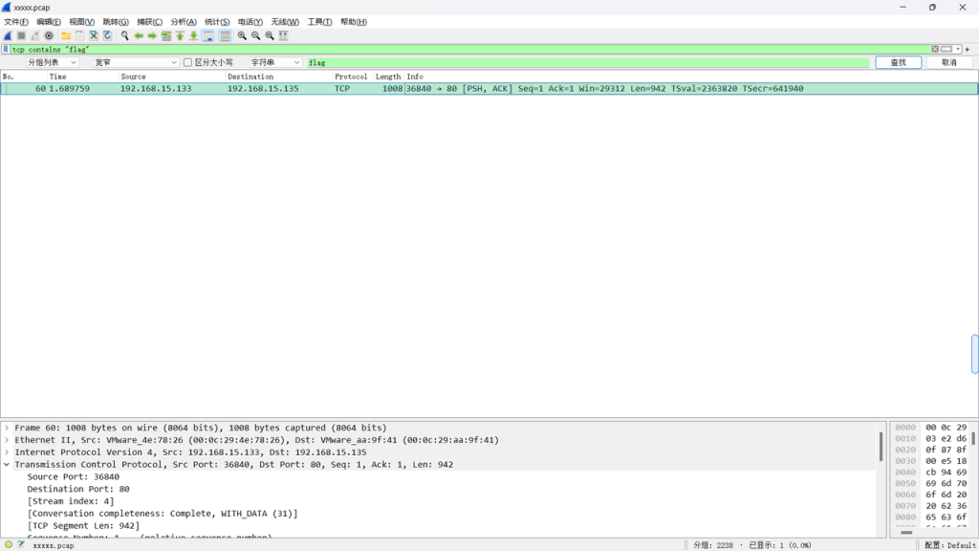Click the zoom in magnifier icon
The width and height of the screenshot is (979, 551).
point(242,35)
